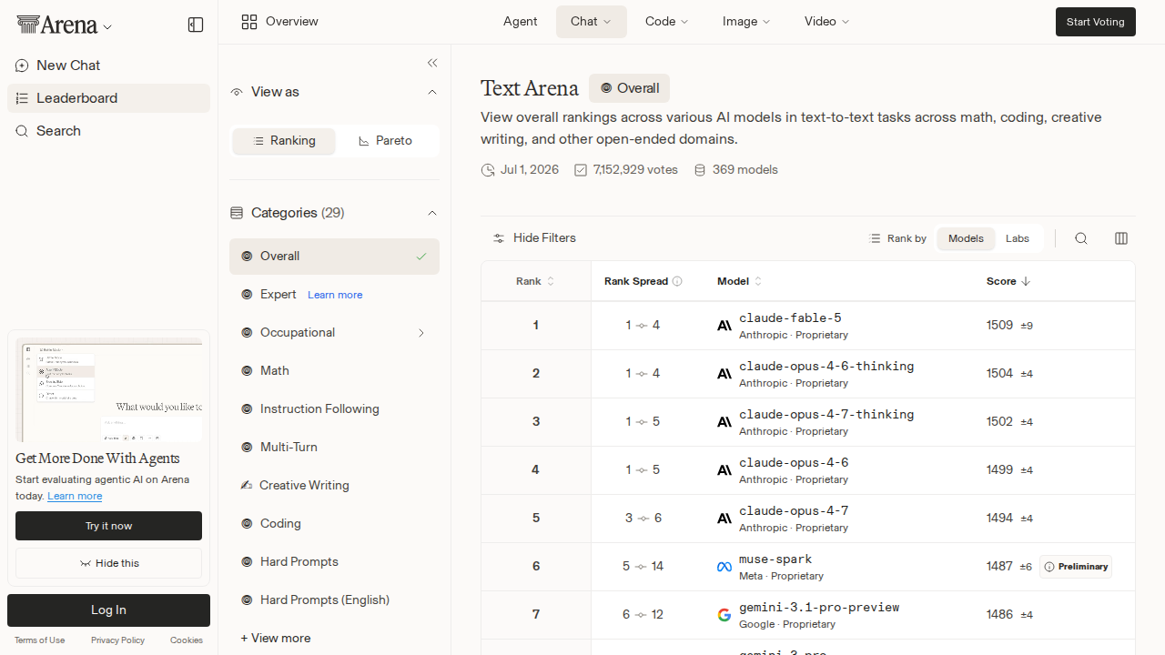The width and height of the screenshot is (1165, 655).
Task: Open the Image dropdown menu
Action: coord(746,22)
